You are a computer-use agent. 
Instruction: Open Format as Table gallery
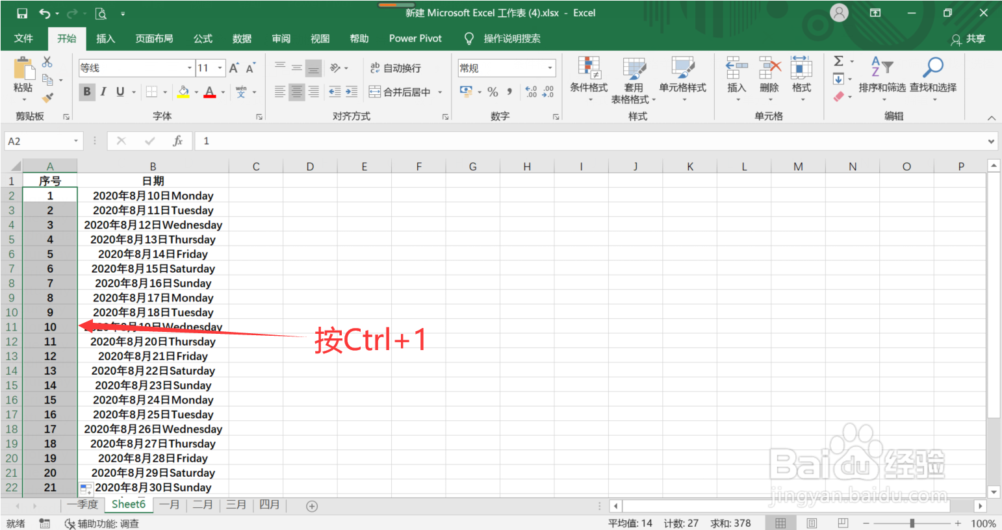(634, 79)
